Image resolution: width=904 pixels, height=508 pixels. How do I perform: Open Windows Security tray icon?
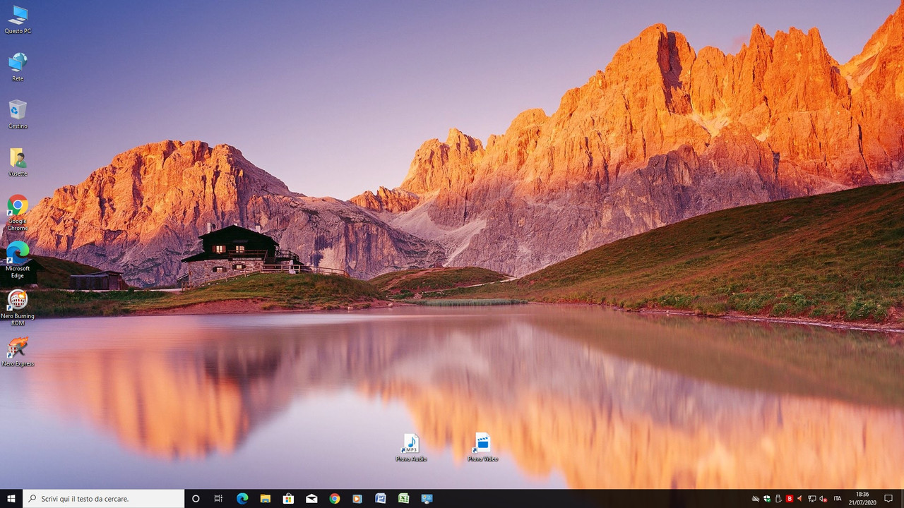pos(767,499)
